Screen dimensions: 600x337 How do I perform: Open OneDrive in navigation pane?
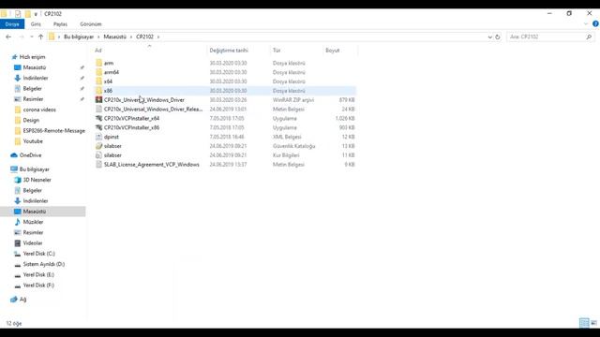[30, 155]
